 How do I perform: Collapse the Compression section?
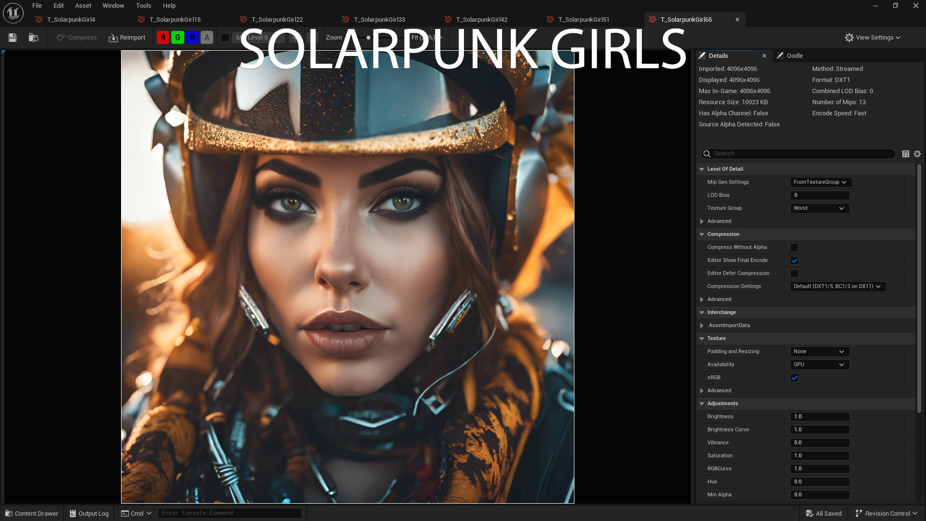(x=702, y=234)
